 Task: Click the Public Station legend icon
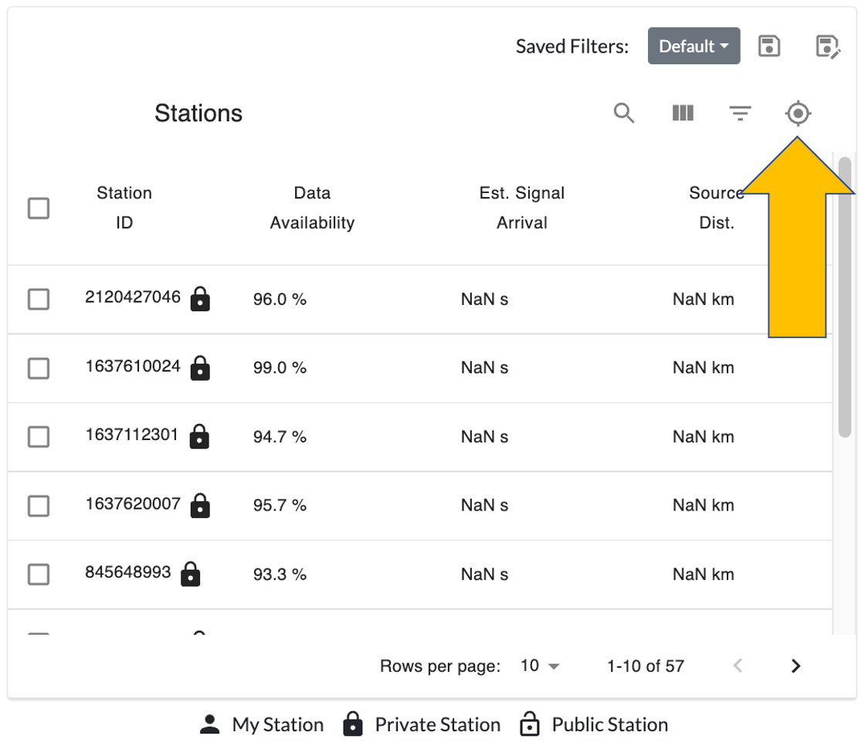point(529,725)
